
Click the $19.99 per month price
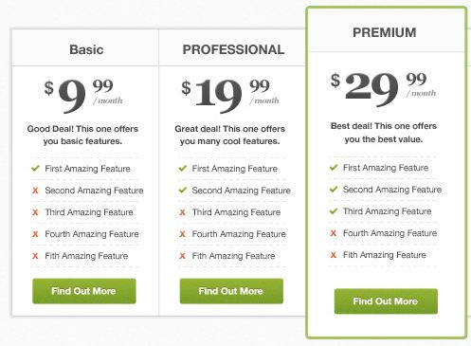point(230,95)
